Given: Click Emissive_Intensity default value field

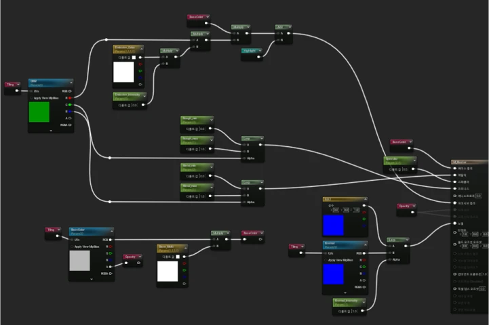Looking at the screenshot, I should tap(134, 105).
